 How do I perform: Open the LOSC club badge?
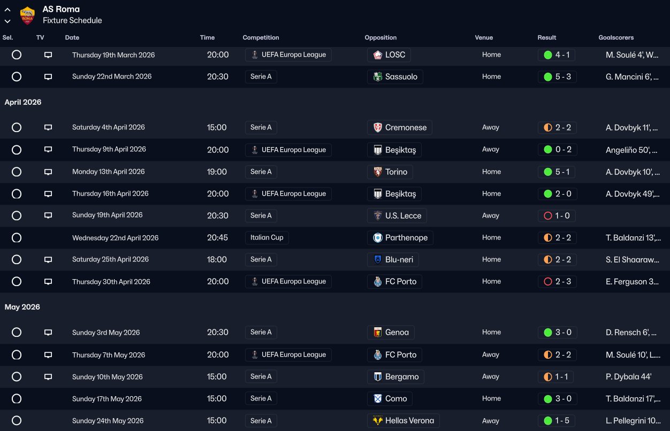[378, 55]
